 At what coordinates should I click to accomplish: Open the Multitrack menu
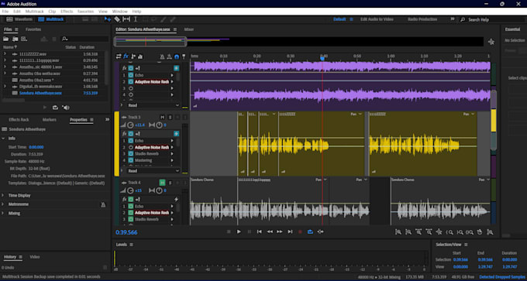(35, 12)
